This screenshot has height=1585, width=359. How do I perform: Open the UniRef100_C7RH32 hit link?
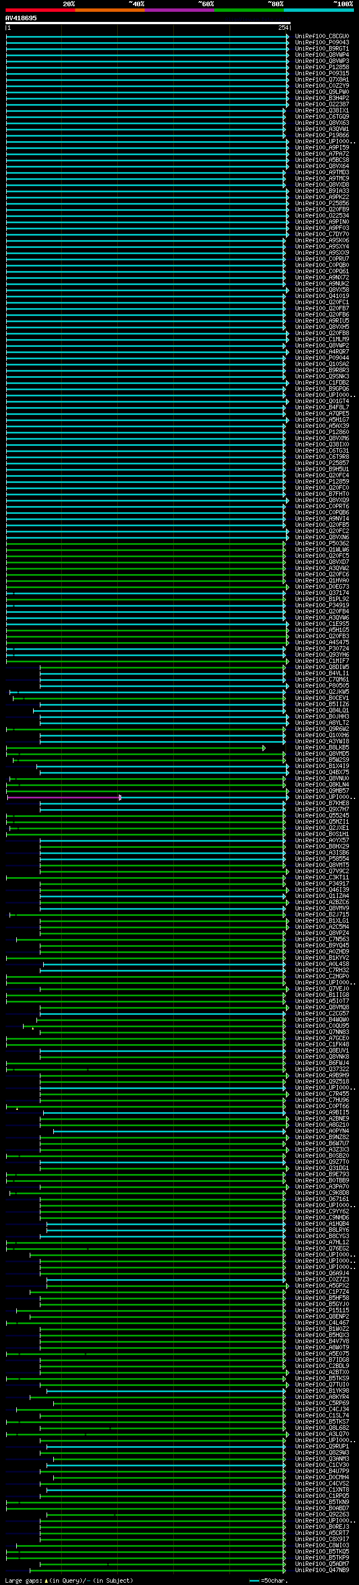(x=321, y=970)
